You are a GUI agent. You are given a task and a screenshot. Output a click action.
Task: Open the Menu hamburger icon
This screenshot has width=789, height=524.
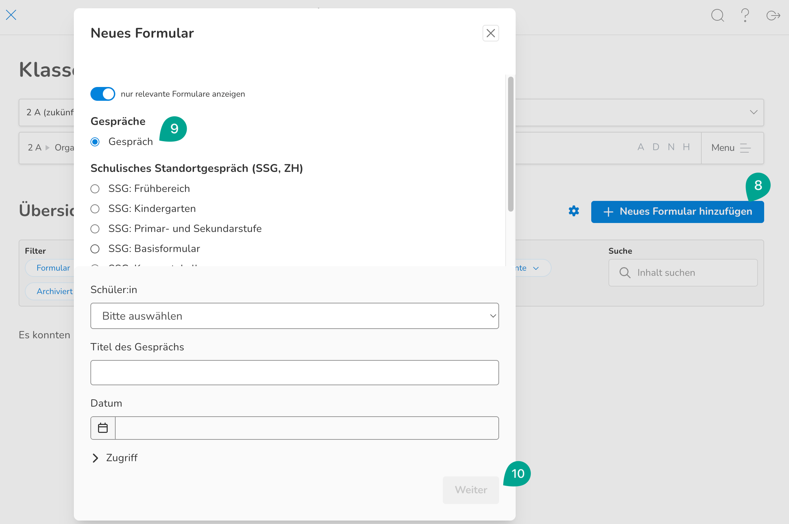click(746, 148)
